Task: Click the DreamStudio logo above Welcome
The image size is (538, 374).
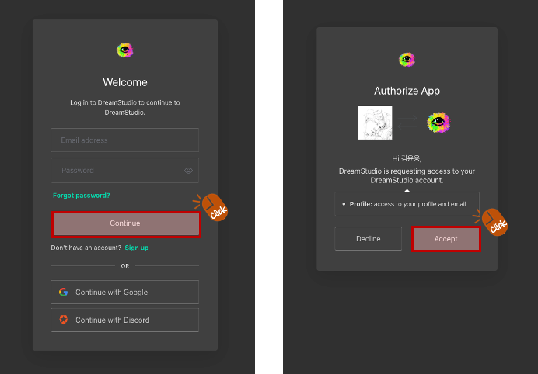Action: point(125,50)
